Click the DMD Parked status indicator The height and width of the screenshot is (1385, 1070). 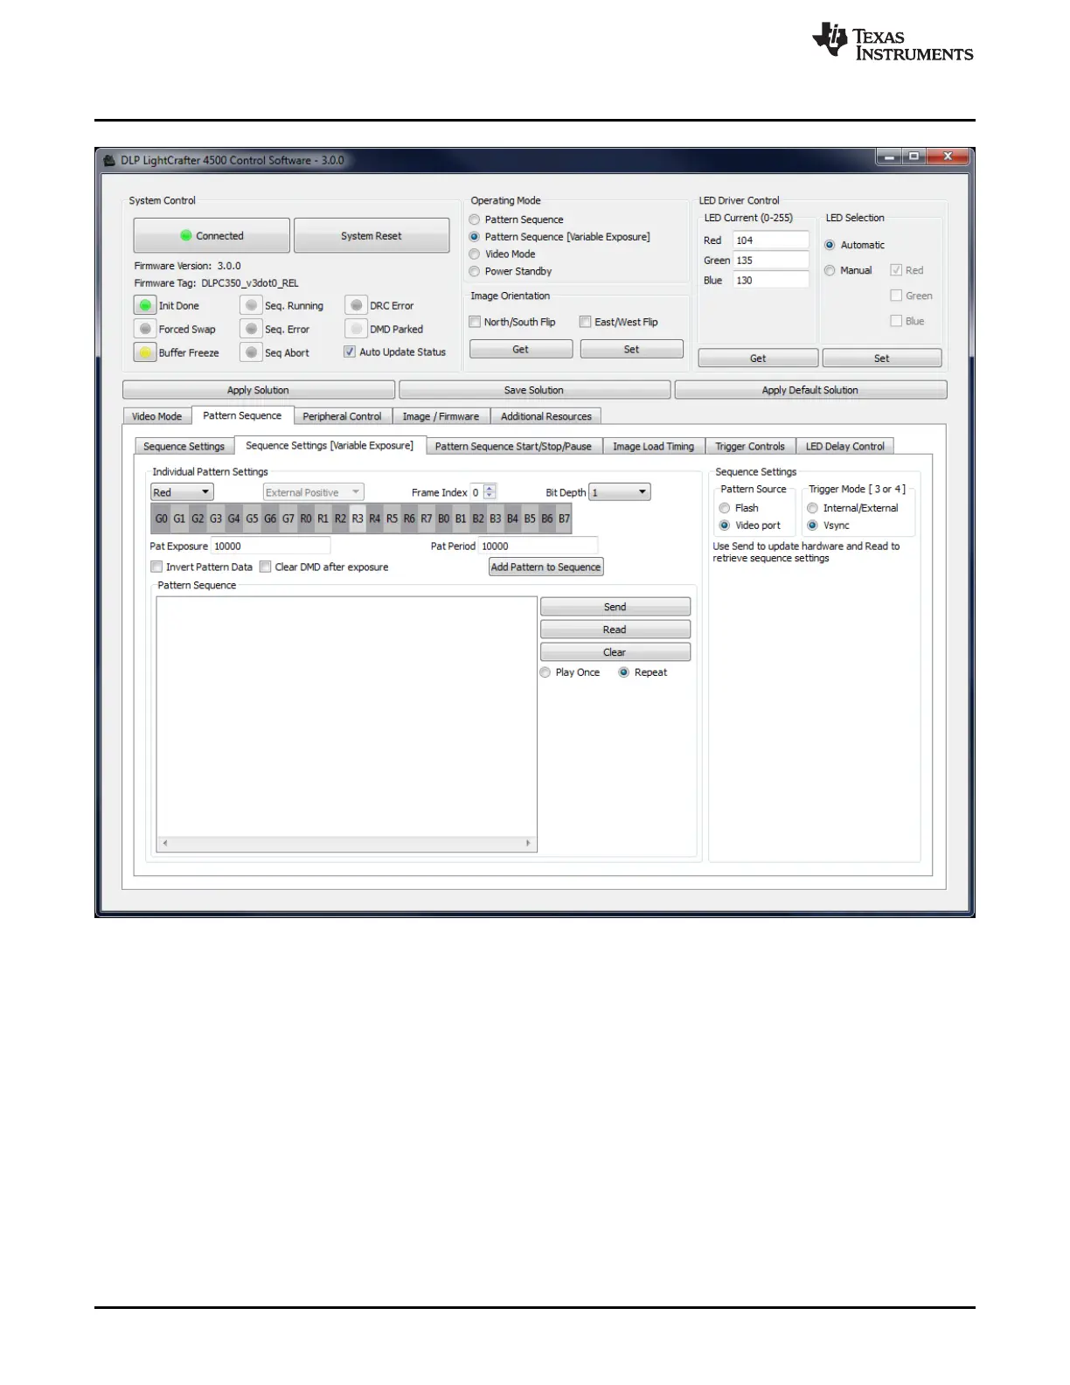coord(356,329)
